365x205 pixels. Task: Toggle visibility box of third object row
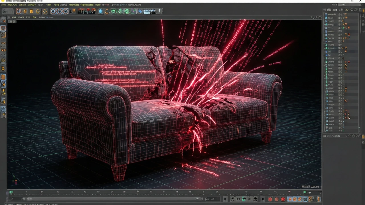tap(339, 21)
